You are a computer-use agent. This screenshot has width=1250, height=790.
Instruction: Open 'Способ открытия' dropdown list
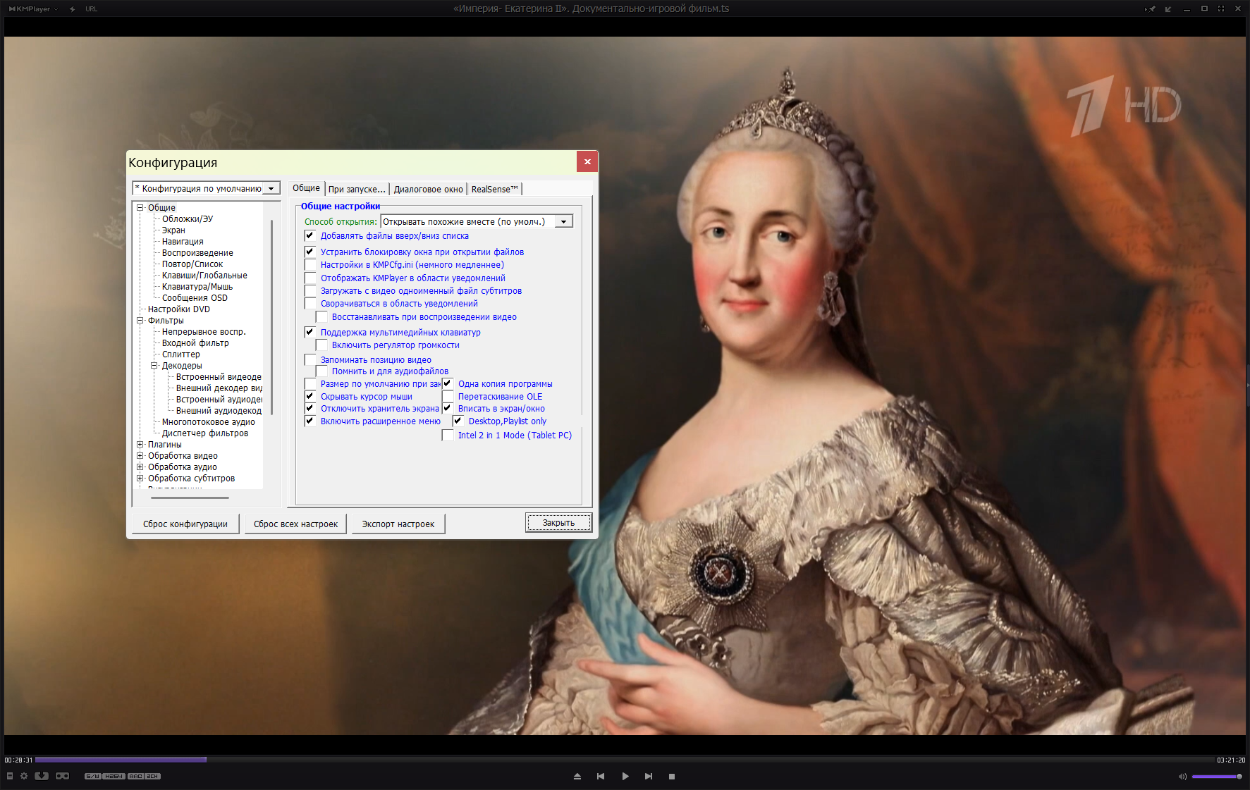(x=563, y=222)
